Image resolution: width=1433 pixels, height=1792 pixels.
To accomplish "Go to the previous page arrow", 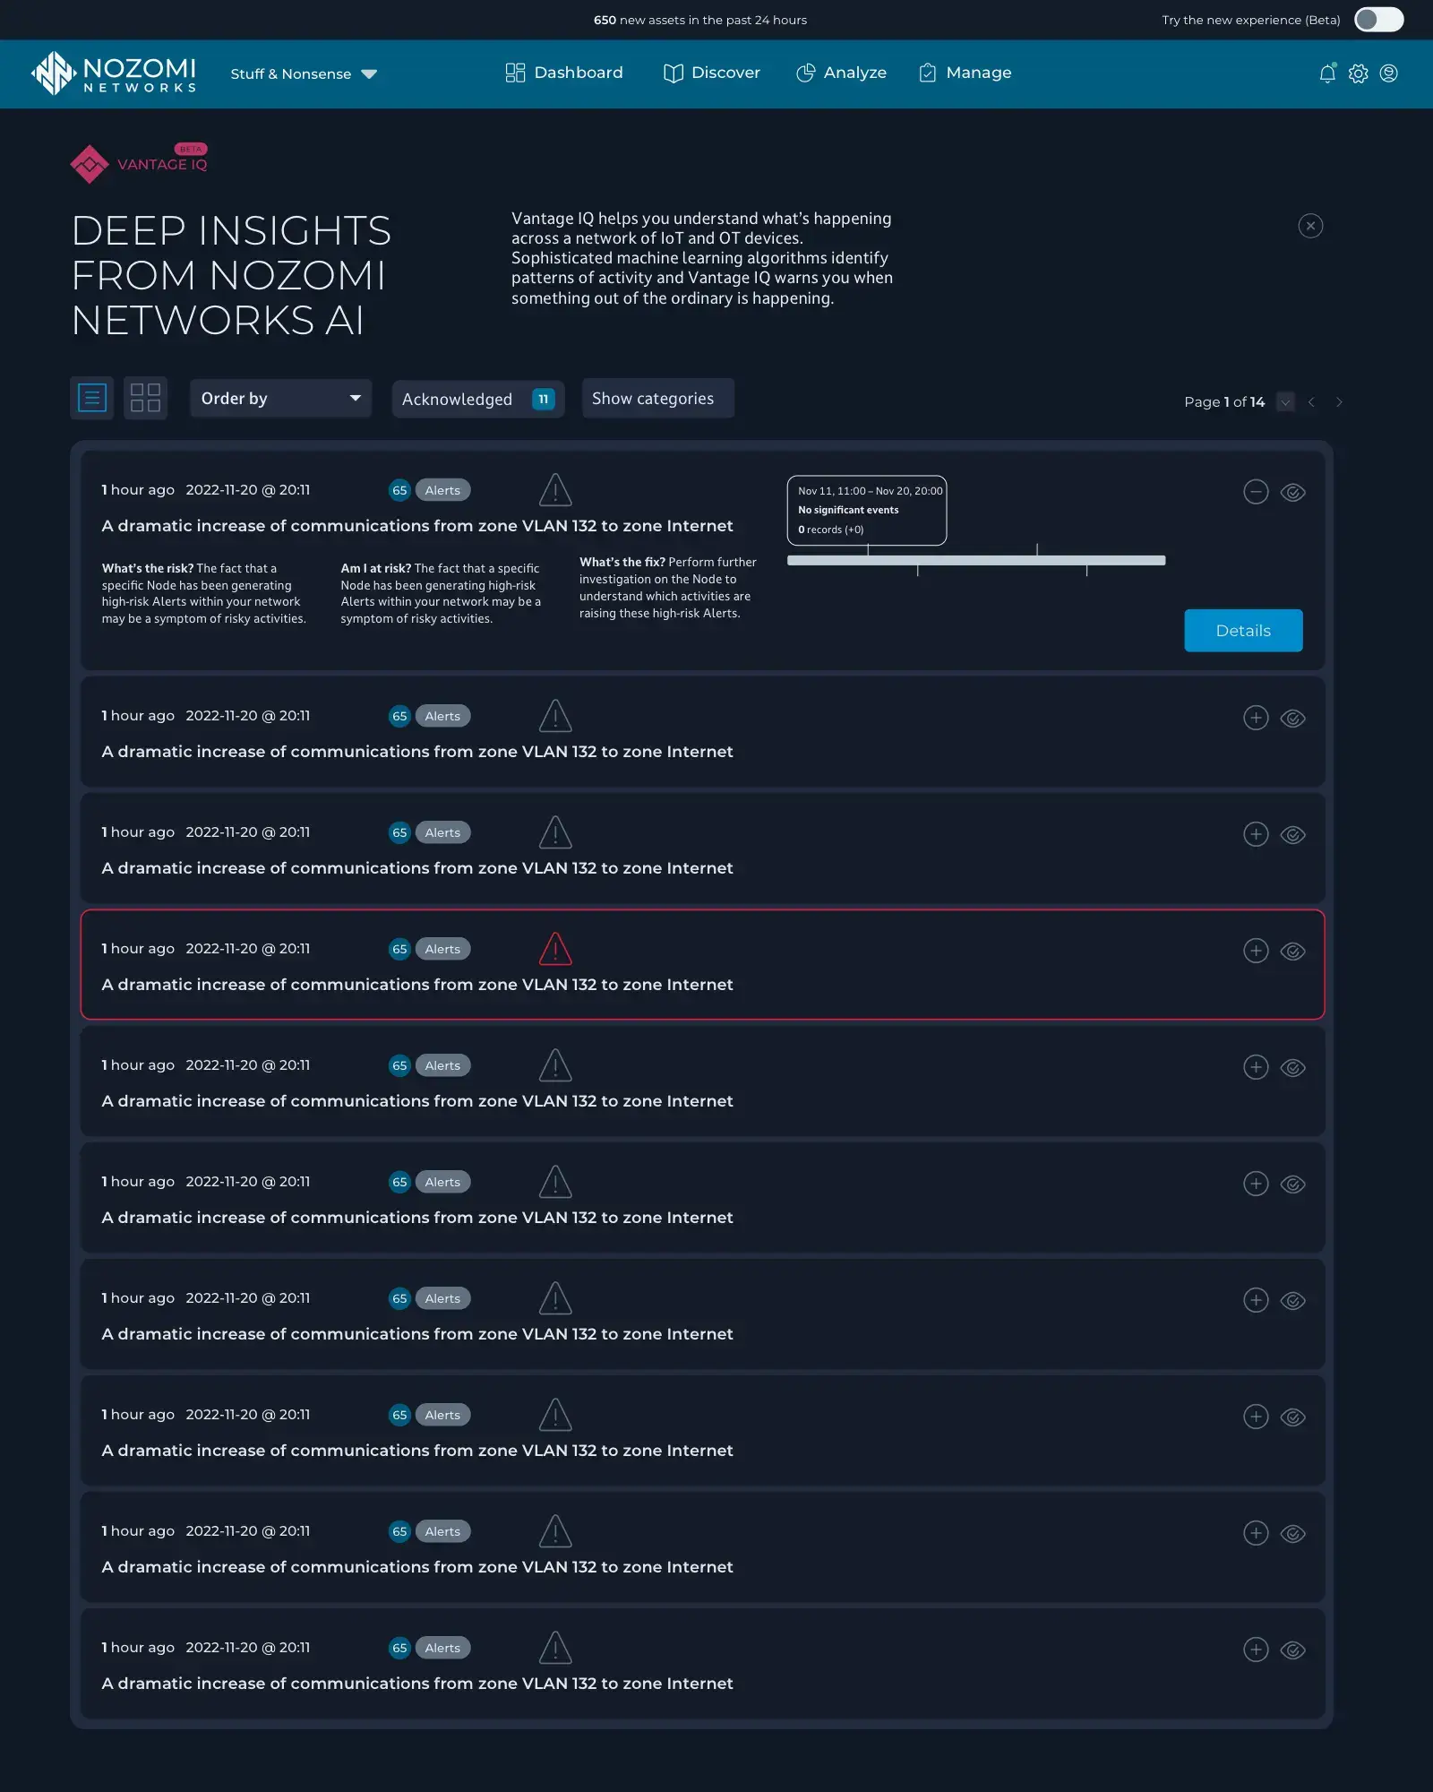I will point(1311,402).
